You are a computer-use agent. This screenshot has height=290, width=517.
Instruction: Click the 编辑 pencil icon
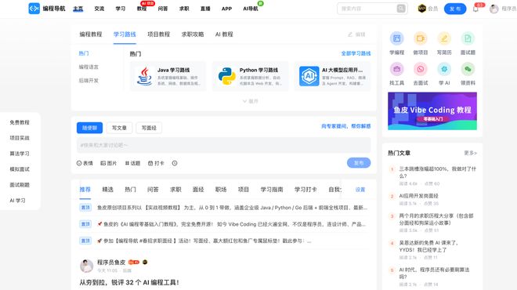pos(350,34)
